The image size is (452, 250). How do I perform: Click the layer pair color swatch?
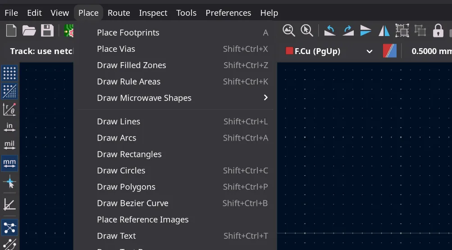(390, 51)
